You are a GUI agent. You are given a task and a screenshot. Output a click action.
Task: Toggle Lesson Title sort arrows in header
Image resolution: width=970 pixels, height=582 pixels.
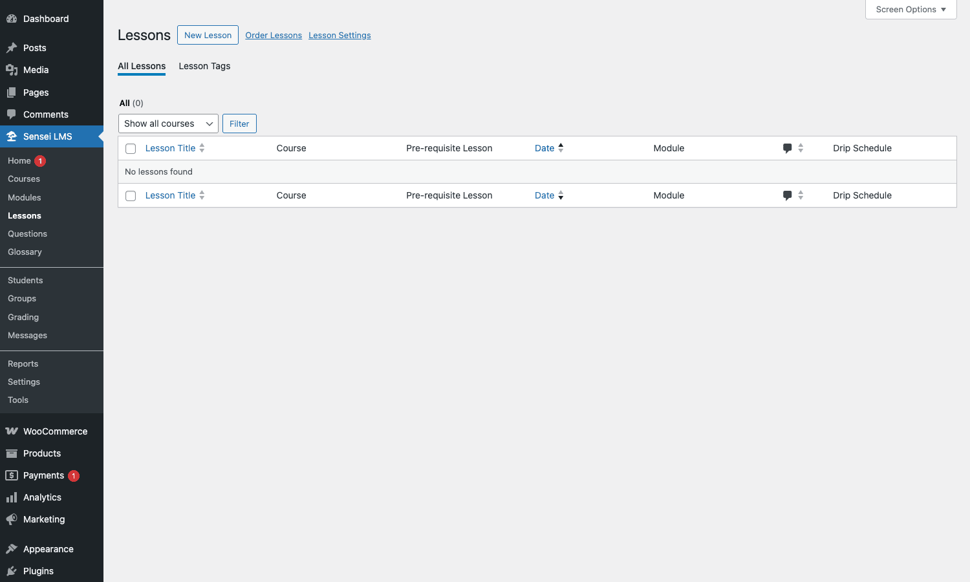(x=202, y=148)
